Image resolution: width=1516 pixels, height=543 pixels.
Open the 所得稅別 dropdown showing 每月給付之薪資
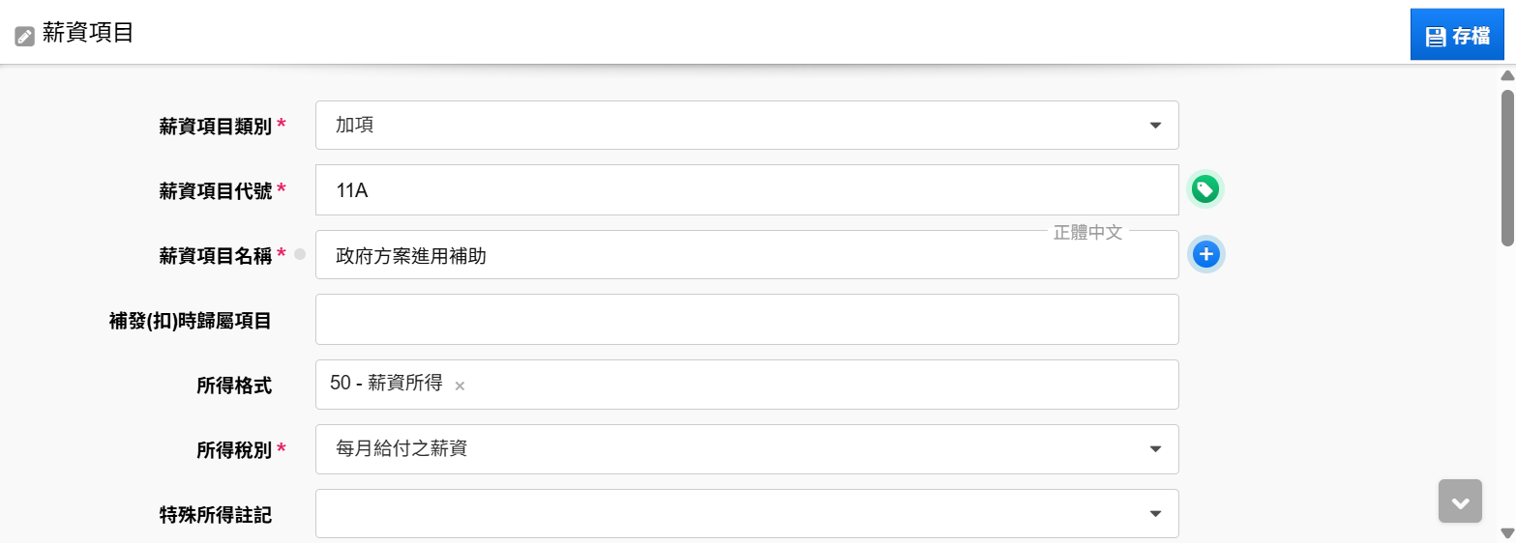click(747, 449)
